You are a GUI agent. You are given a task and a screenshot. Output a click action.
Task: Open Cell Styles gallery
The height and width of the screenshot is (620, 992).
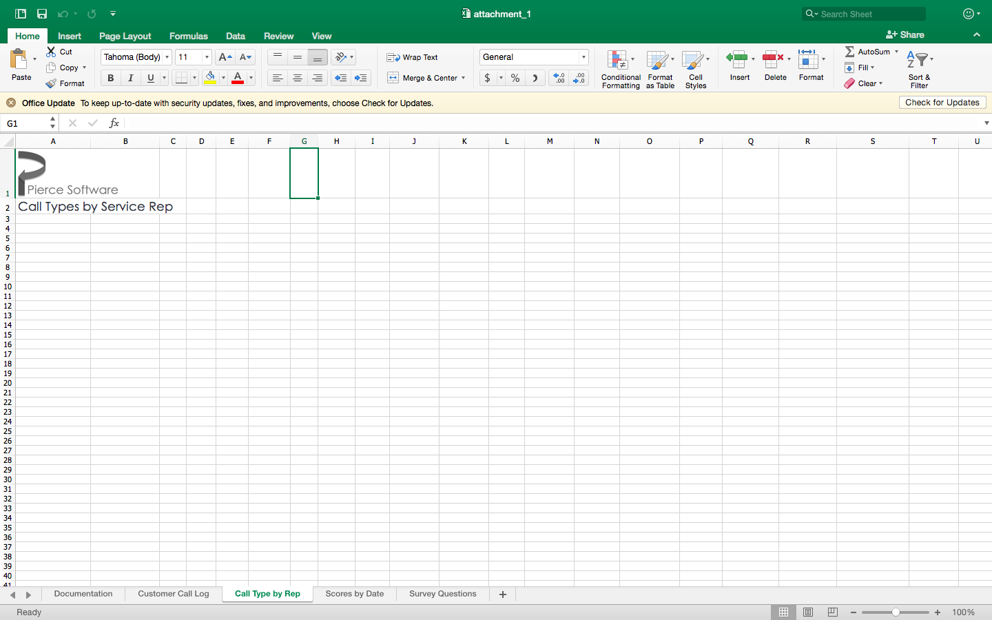click(x=696, y=69)
